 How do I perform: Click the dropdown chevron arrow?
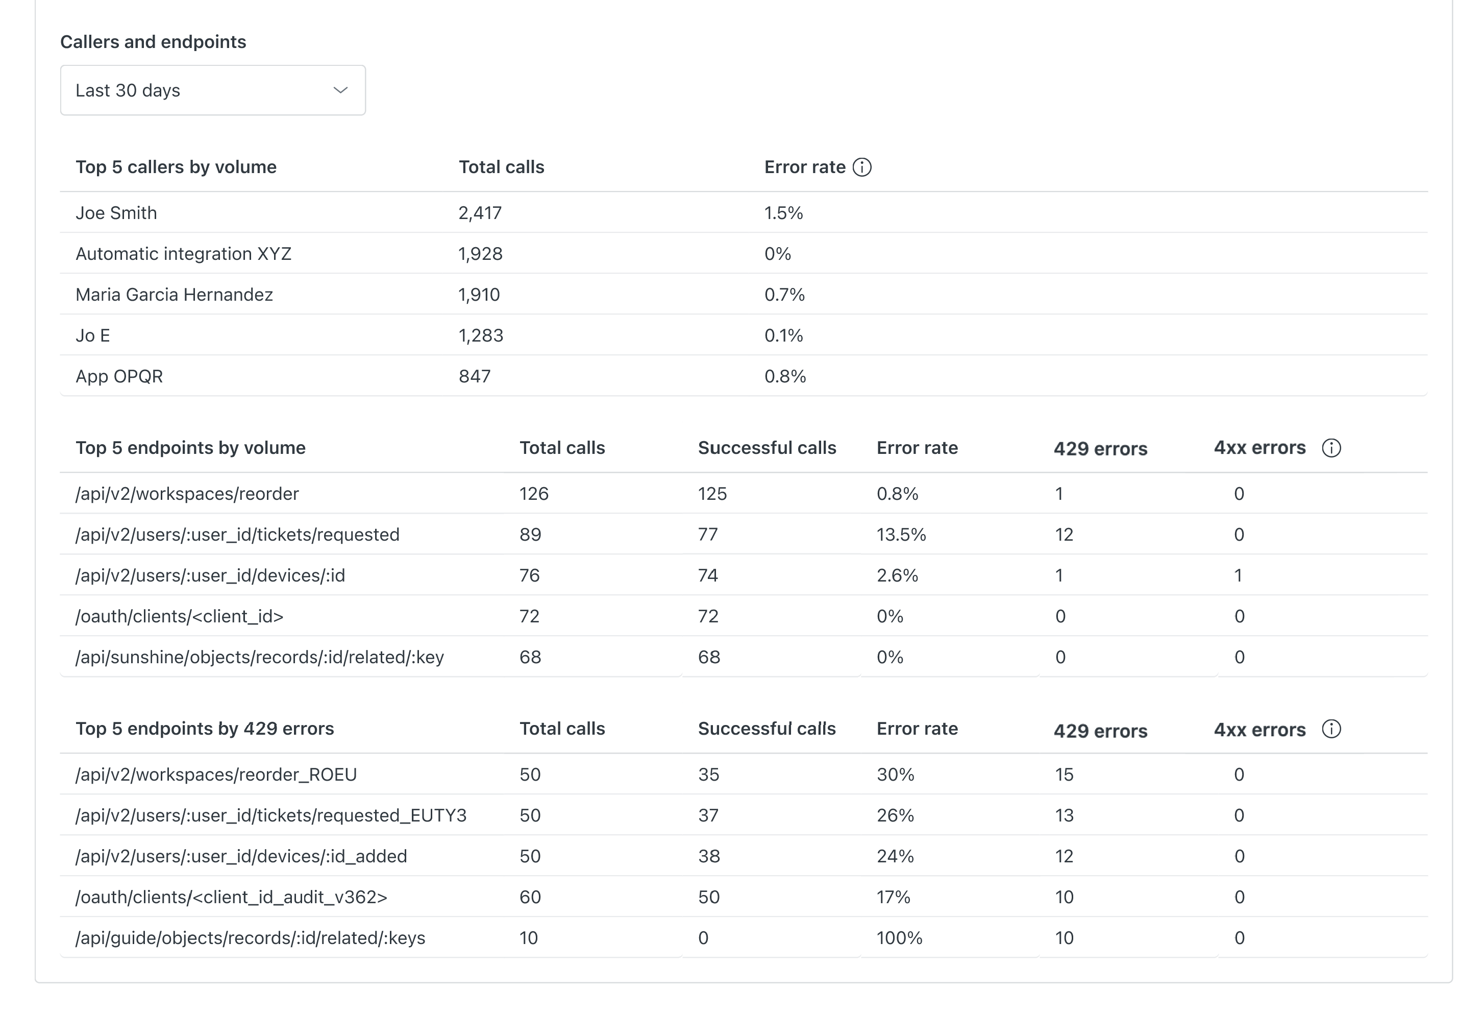pyautogui.click(x=340, y=90)
